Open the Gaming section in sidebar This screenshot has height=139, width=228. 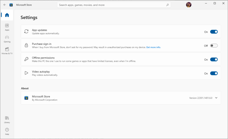[x=7, y=39]
